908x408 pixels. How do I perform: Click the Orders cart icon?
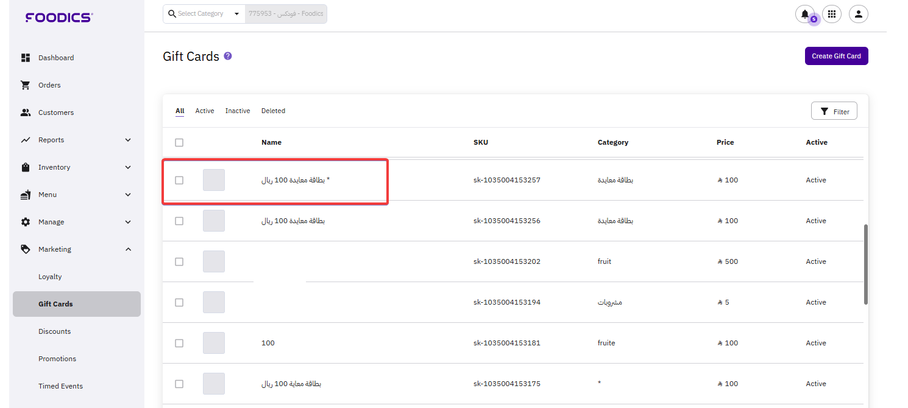pyautogui.click(x=26, y=85)
